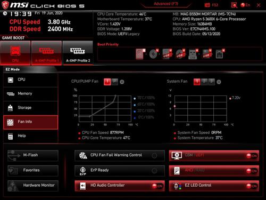Switch to Advanced (F7) mode
This screenshot has height=200, width=266.
(x=166, y=4)
